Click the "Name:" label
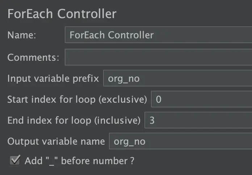This screenshot has width=252, height=175. point(22,35)
